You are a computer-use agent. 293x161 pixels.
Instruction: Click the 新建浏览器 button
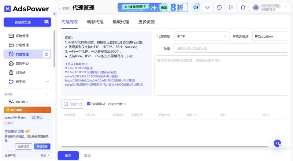pyautogui.click(x=23, y=22)
